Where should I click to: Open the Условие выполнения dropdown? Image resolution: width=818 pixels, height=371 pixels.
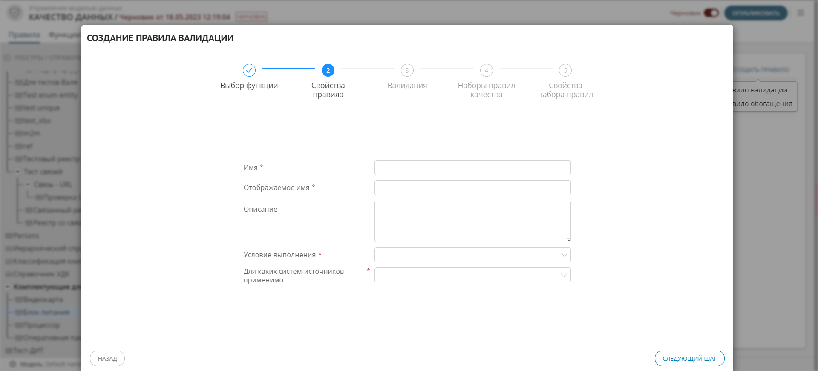pos(472,255)
